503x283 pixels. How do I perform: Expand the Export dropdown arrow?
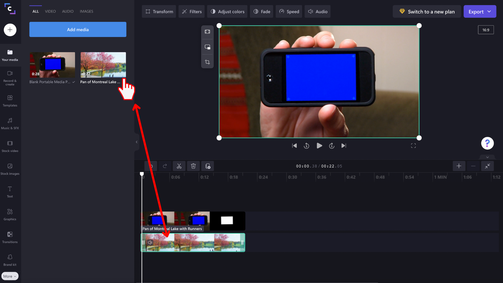[x=489, y=12]
